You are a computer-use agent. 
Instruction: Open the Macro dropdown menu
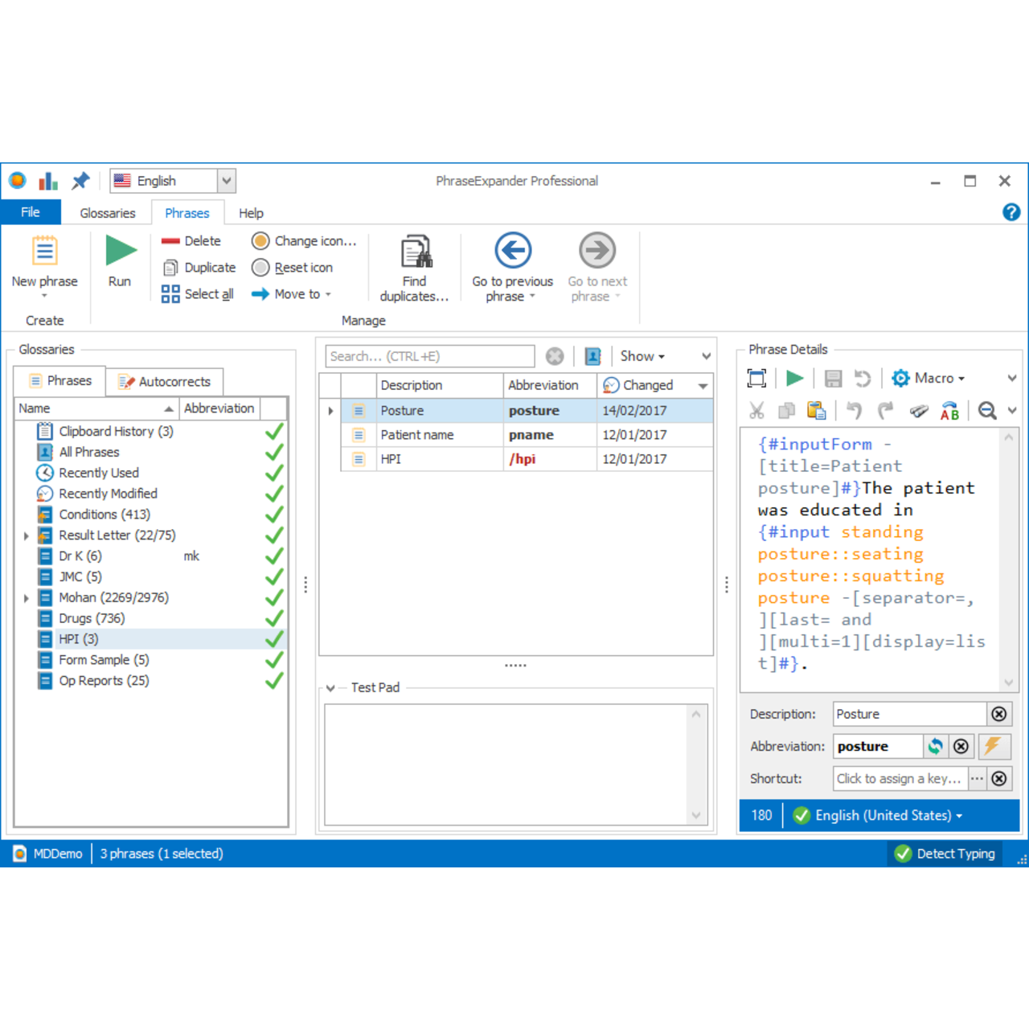(x=929, y=378)
